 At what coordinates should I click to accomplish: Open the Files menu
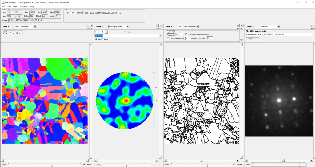tap(3, 6)
